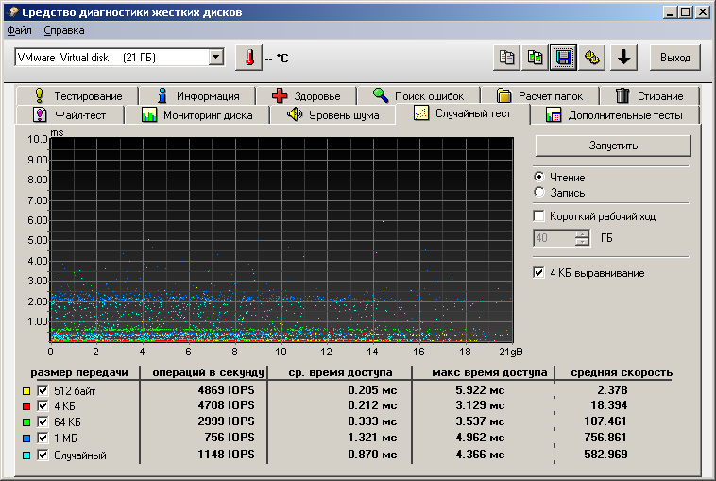This screenshot has height=481, width=716.
Task: Click the down arrow tray icon
Action: tap(622, 58)
